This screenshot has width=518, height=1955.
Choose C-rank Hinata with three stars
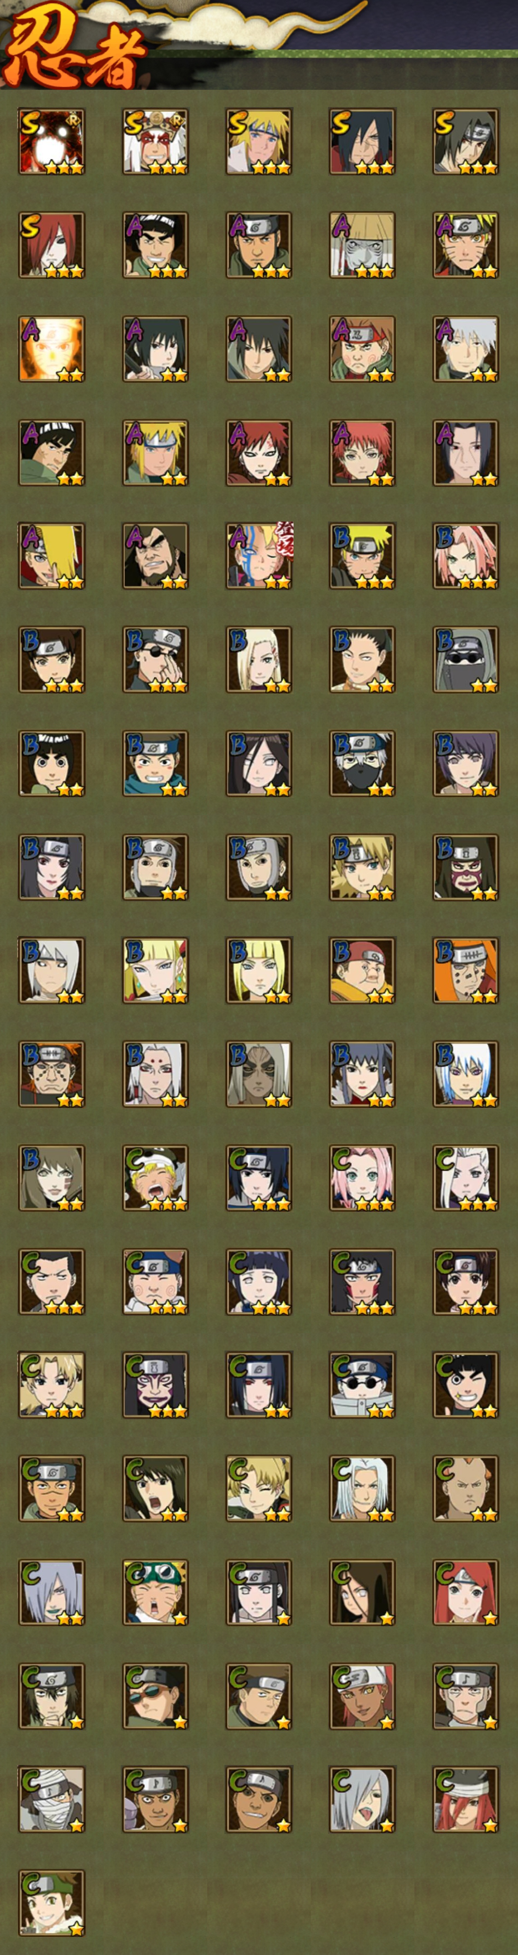259,1282
